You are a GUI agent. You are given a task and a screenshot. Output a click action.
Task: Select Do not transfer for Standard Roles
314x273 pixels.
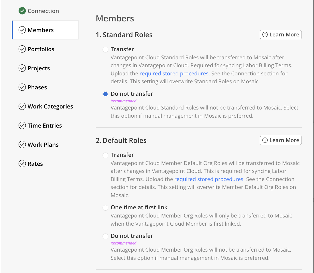pyautogui.click(x=105, y=94)
